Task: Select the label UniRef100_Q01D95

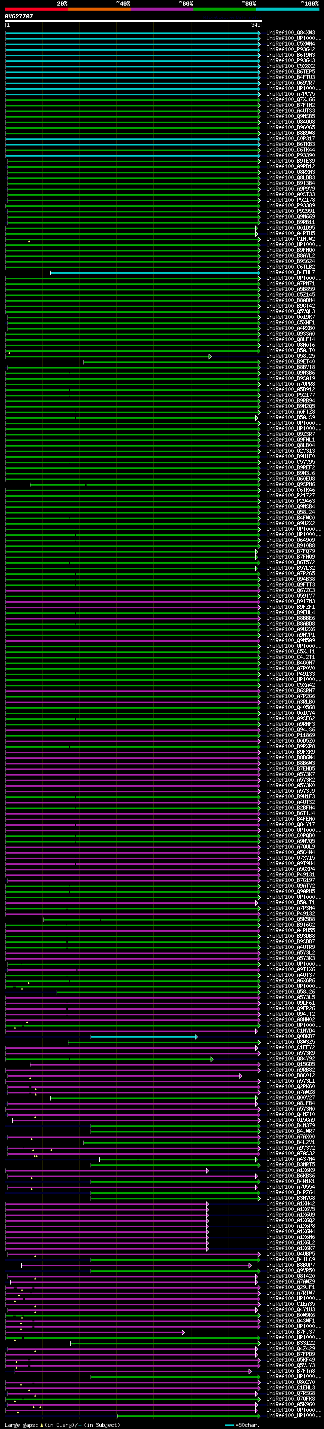Action: (x=291, y=228)
